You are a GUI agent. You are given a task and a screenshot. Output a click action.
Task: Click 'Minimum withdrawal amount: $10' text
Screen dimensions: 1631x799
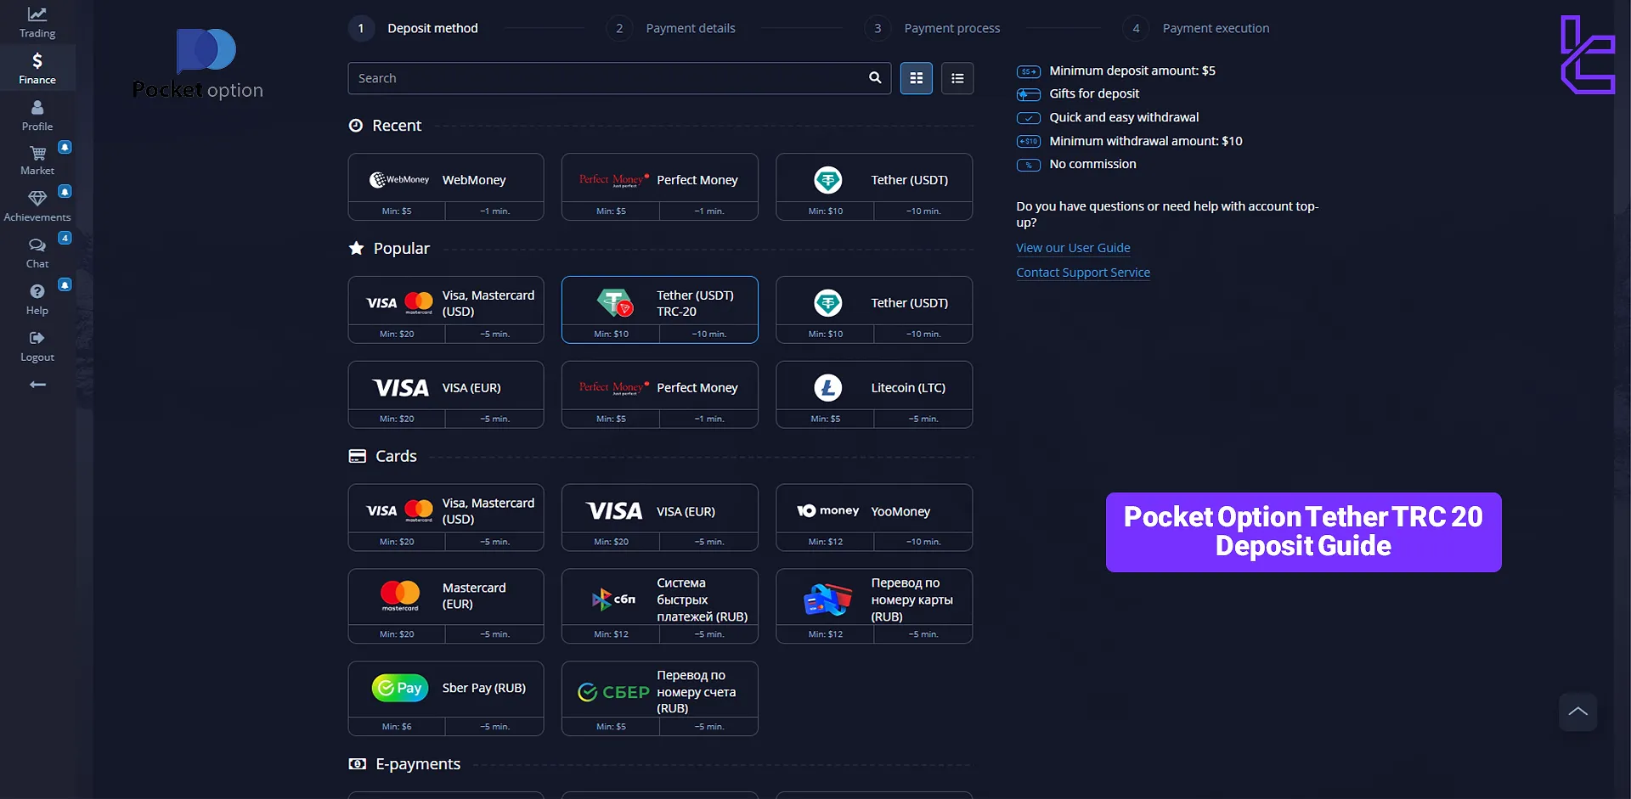(1146, 141)
